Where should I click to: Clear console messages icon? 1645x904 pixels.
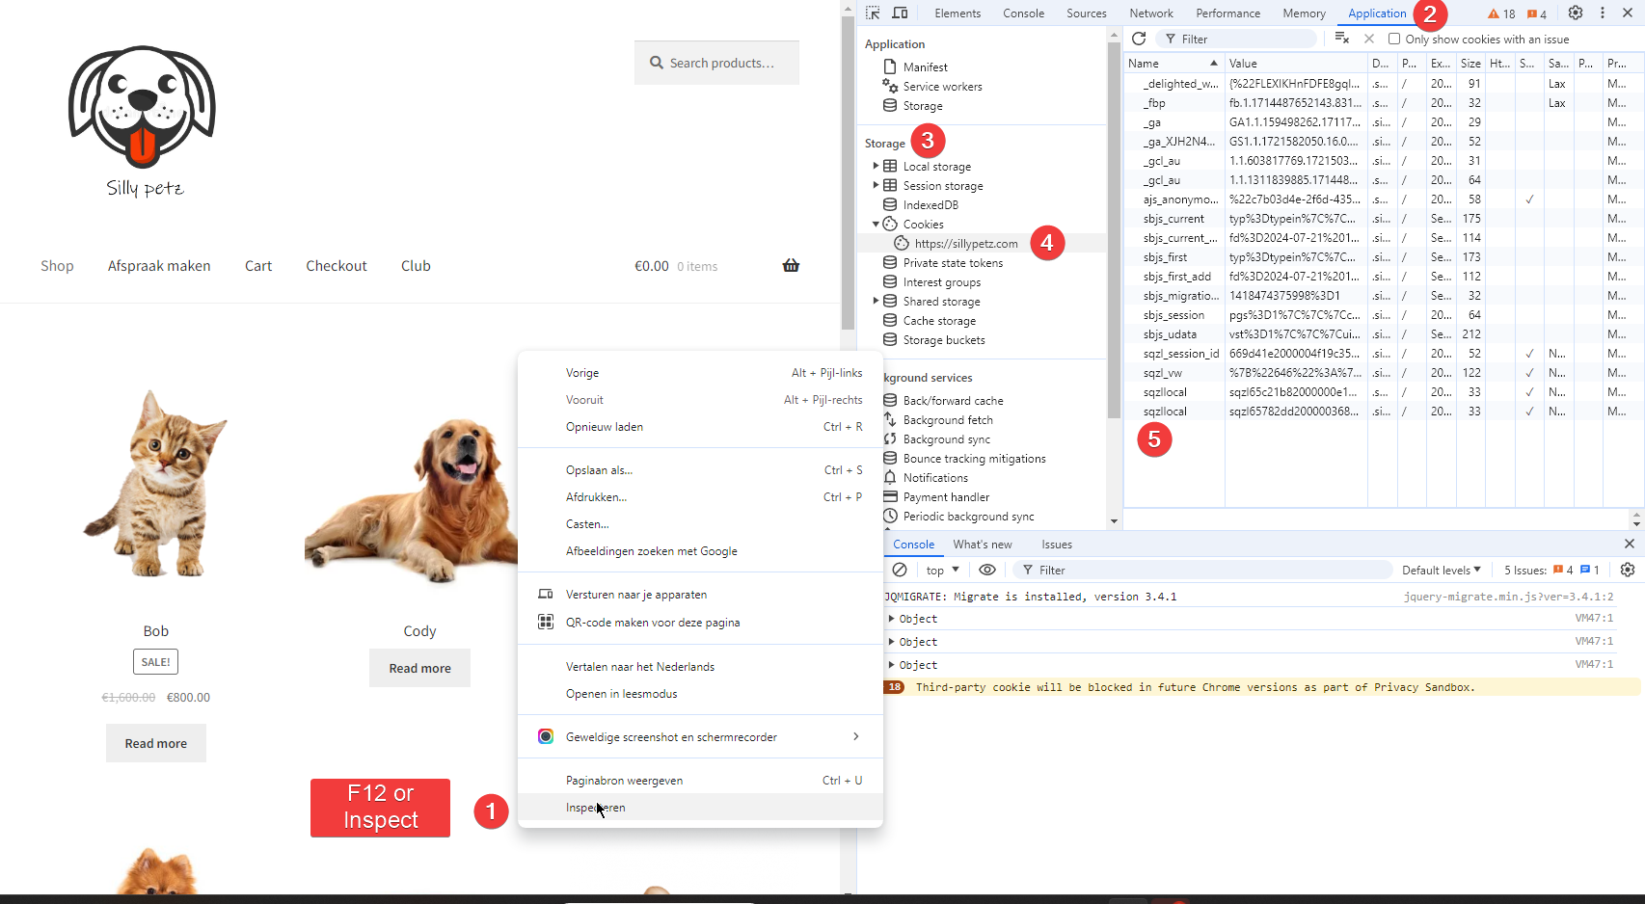900,570
